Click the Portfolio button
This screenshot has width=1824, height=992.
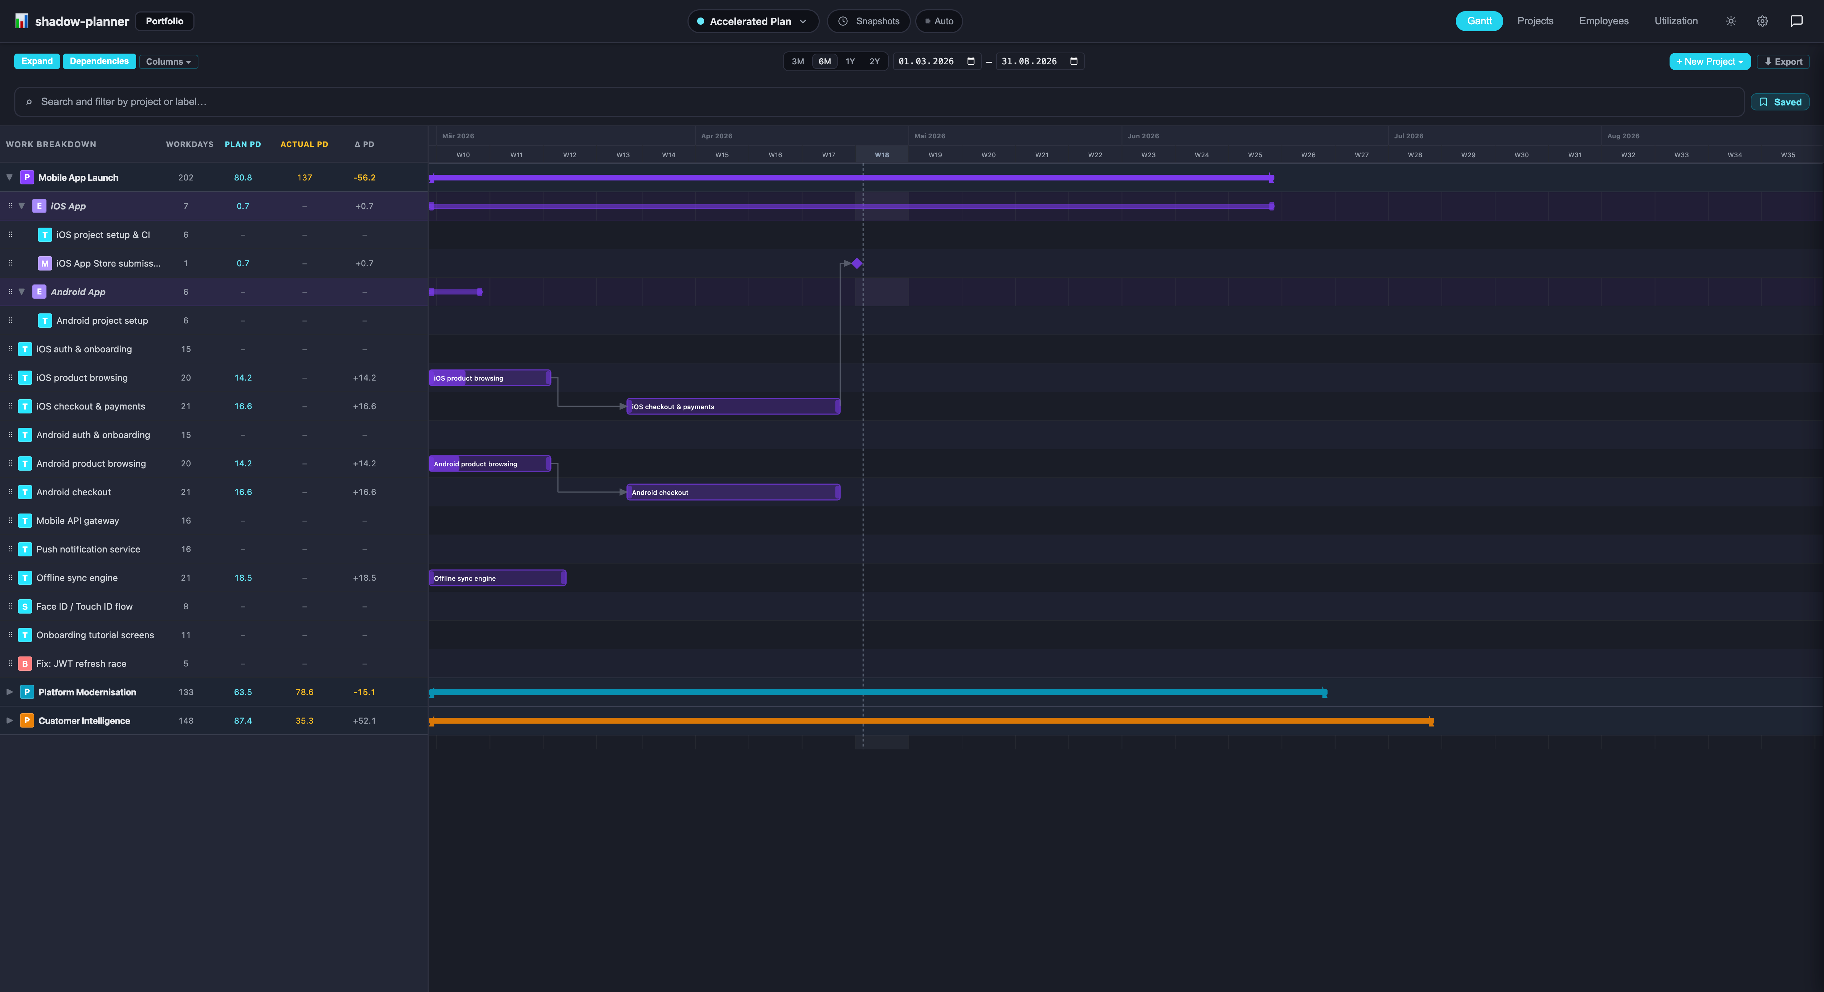point(164,21)
